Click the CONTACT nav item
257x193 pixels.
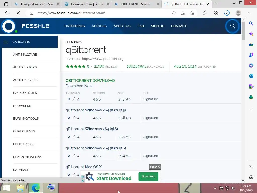tap(179, 26)
